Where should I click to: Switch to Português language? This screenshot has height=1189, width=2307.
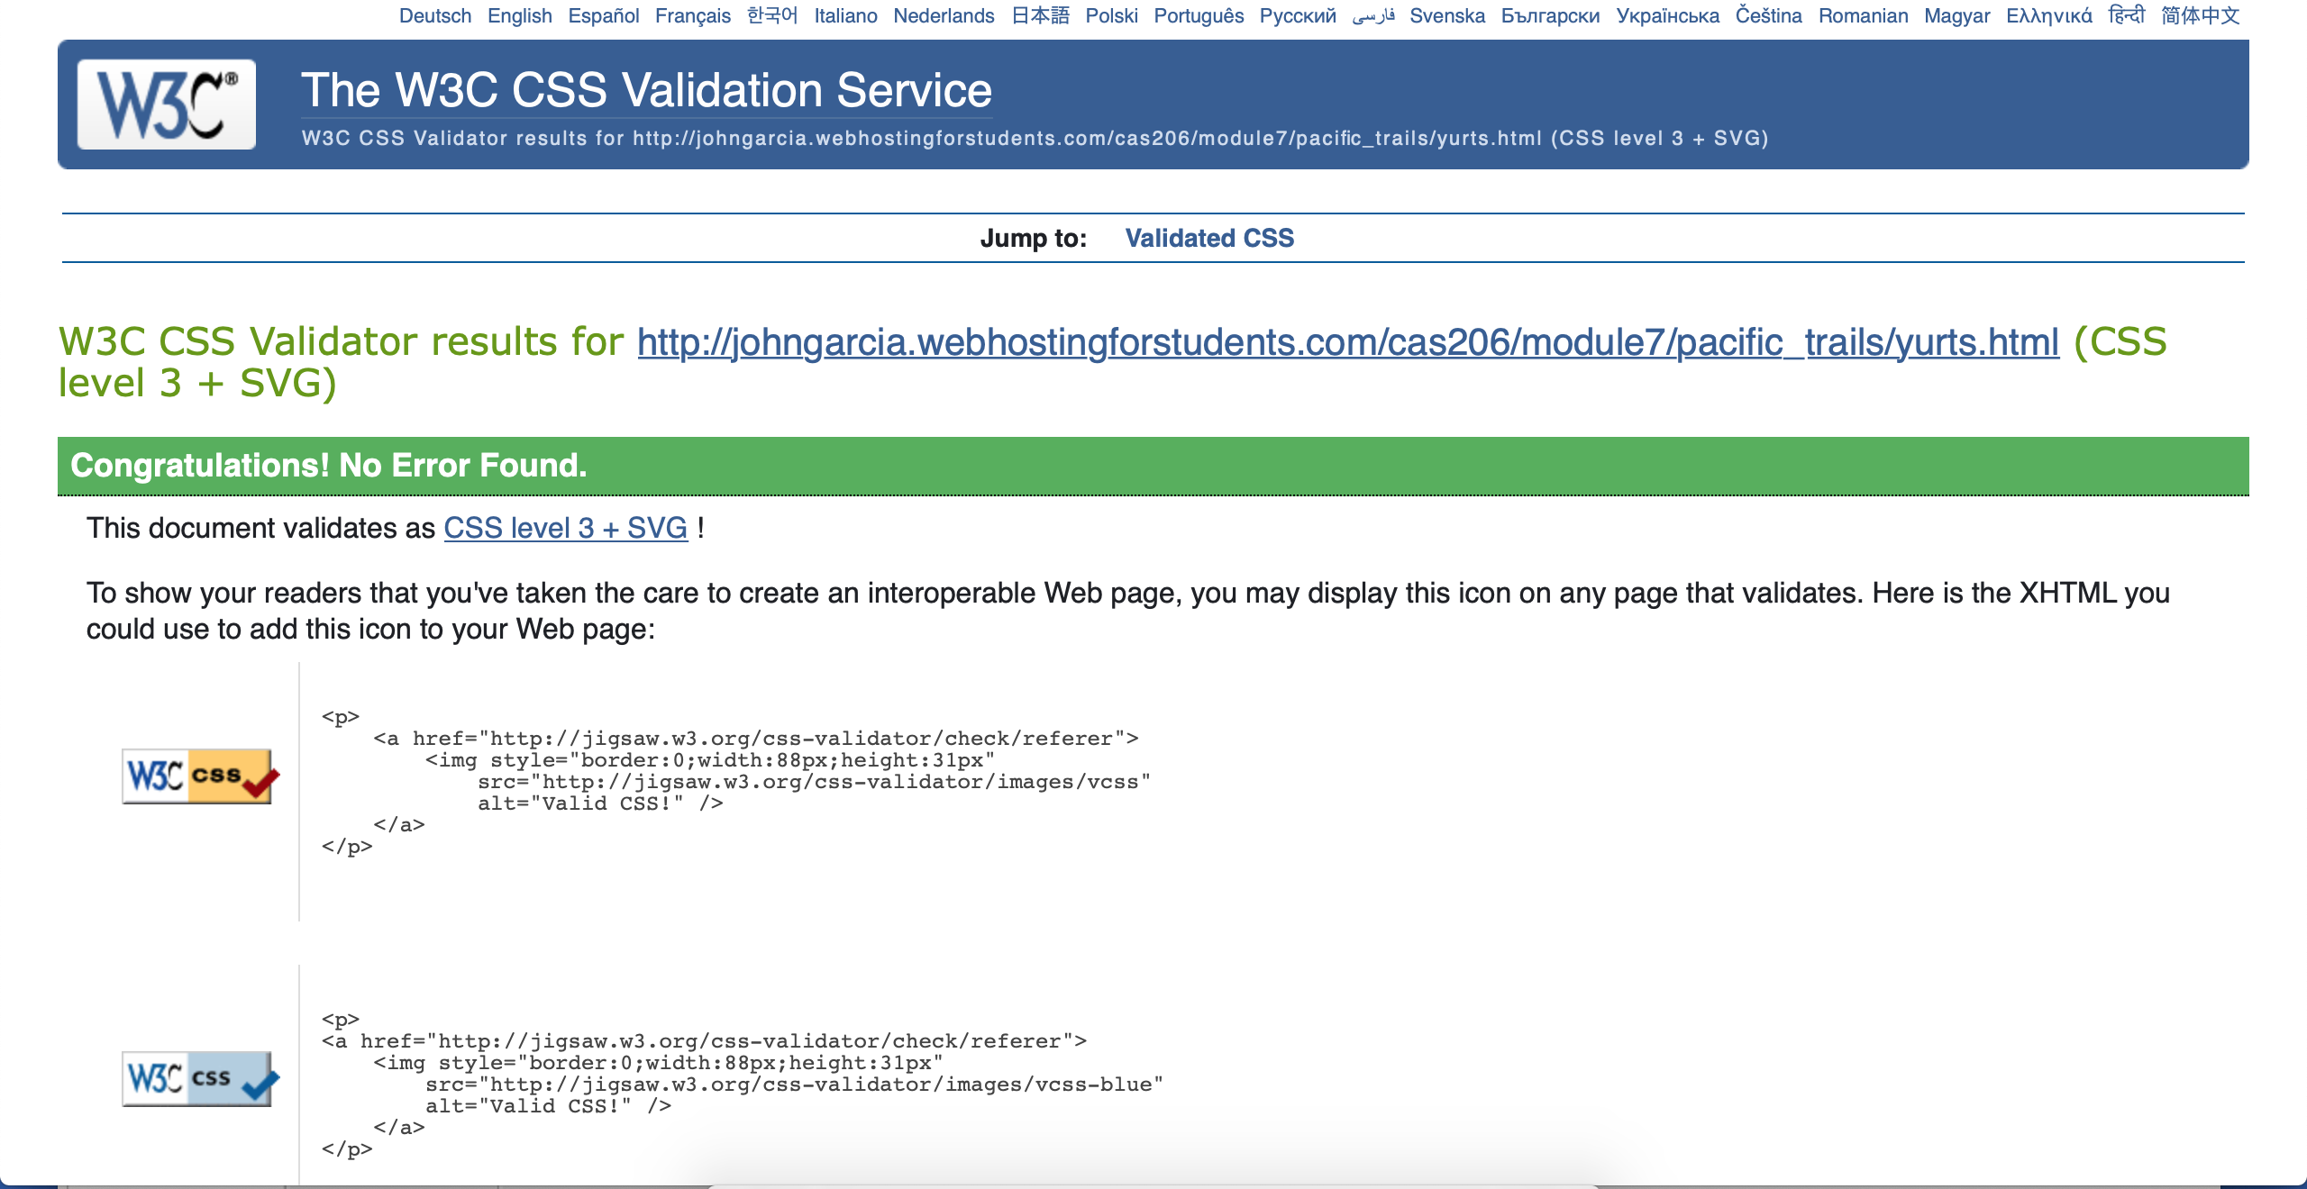(x=1199, y=16)
